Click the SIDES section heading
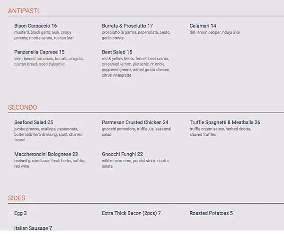The image size is (284, 234). [x=17, y=198]
